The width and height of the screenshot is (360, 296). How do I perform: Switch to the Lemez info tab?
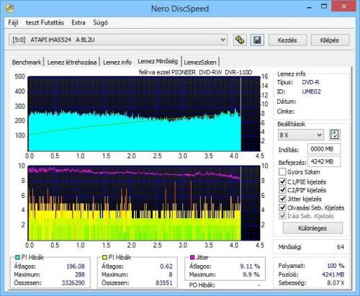click(117, 62)
